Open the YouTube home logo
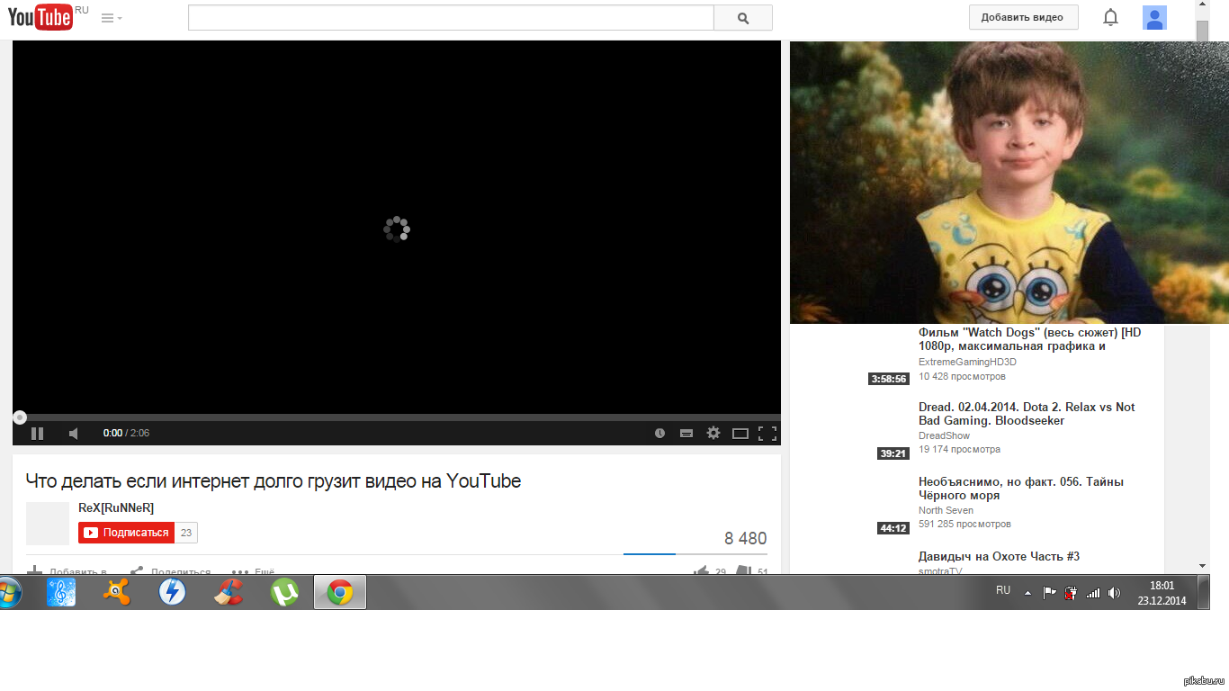 (x=40, y=16)
